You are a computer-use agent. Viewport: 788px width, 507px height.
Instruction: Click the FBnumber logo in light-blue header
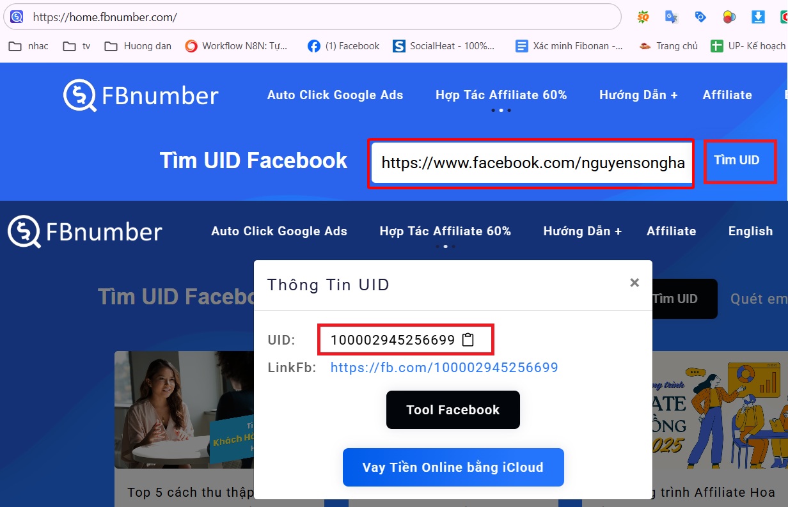[141, 95]
